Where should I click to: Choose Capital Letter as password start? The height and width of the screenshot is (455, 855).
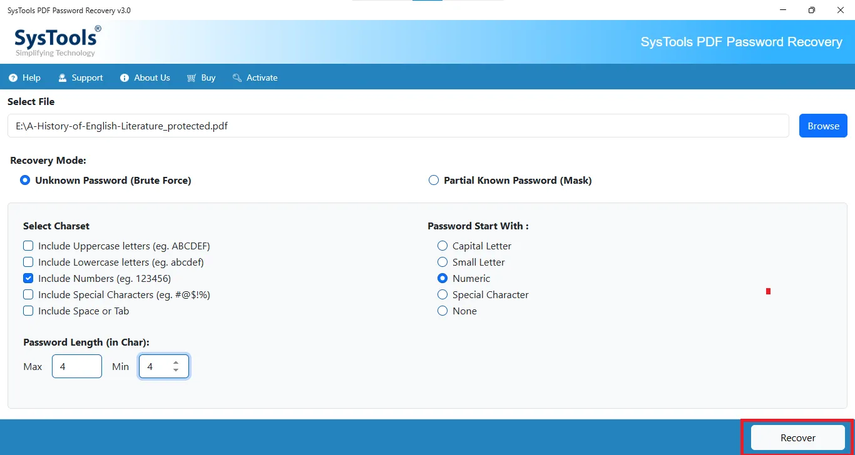tap(443, 246)
